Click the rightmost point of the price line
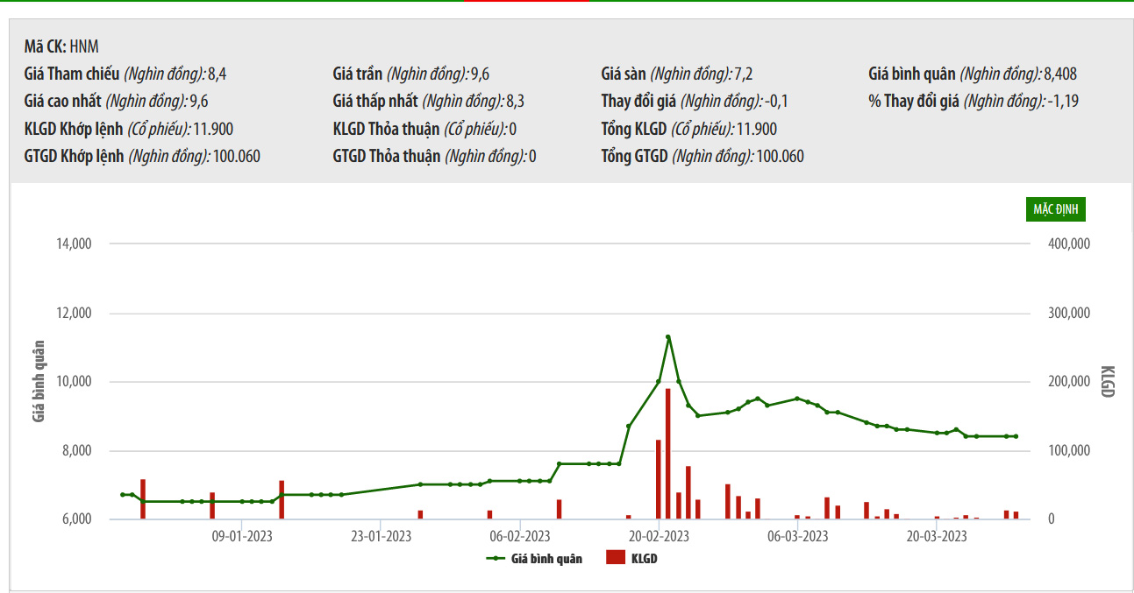Viewport: 1134px width, 593px height. pyautogui.click(x=1016, y=436)
